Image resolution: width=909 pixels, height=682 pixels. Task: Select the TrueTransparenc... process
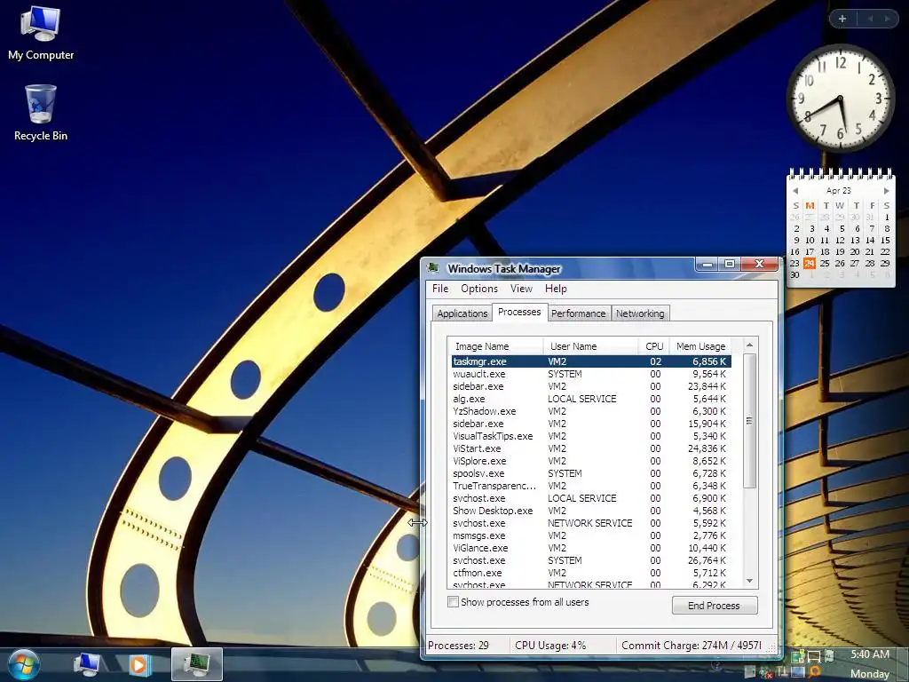coord(494,486)
